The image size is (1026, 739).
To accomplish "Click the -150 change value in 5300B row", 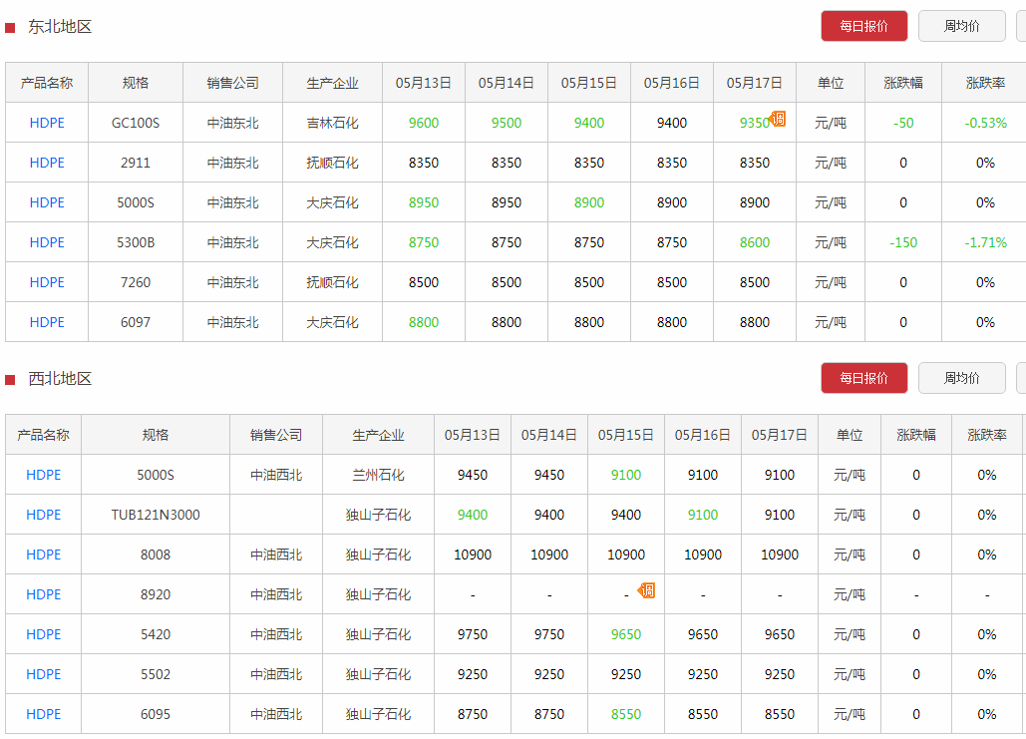I will [903, 242].
